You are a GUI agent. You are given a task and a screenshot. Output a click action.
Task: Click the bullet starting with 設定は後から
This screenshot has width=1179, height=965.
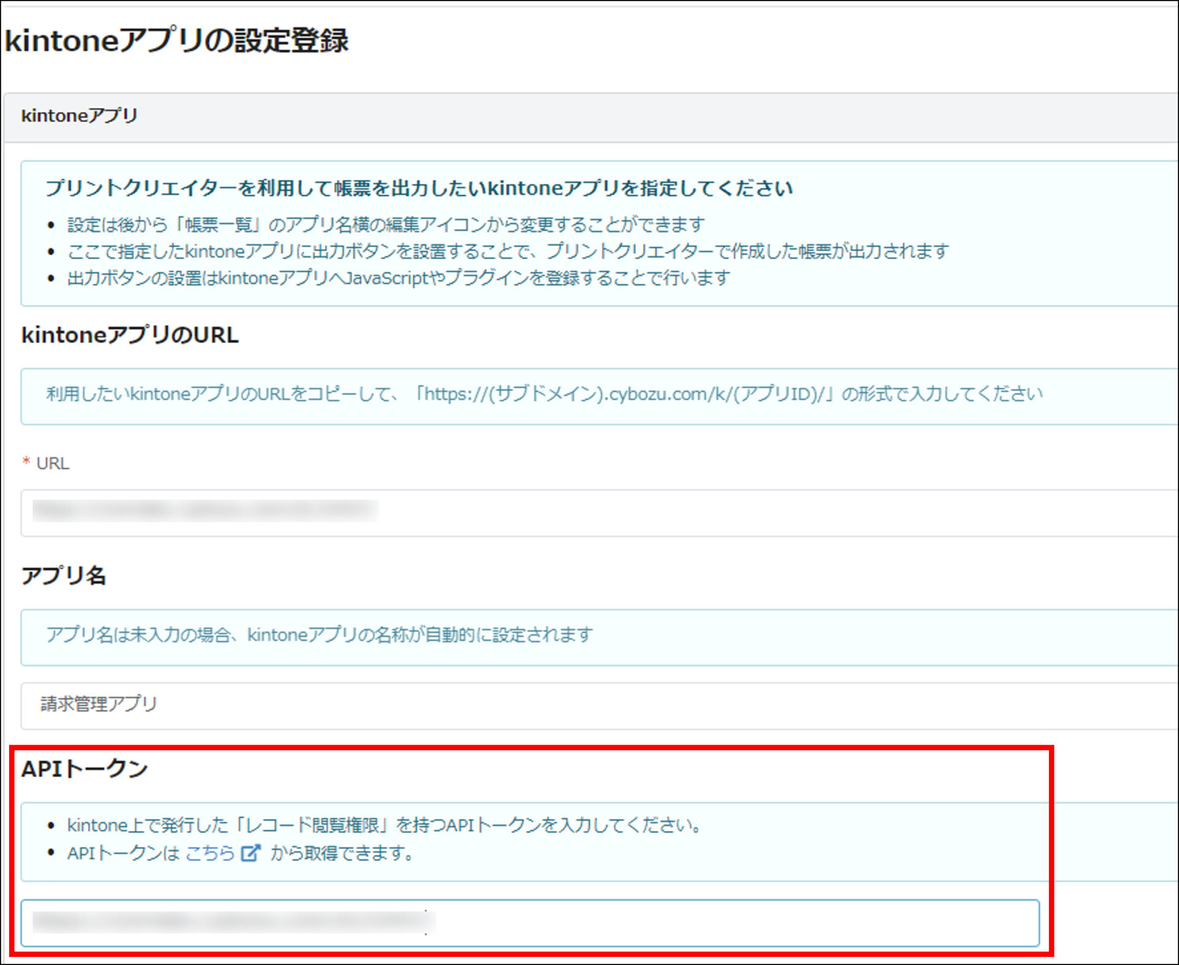tap(386, 225)
